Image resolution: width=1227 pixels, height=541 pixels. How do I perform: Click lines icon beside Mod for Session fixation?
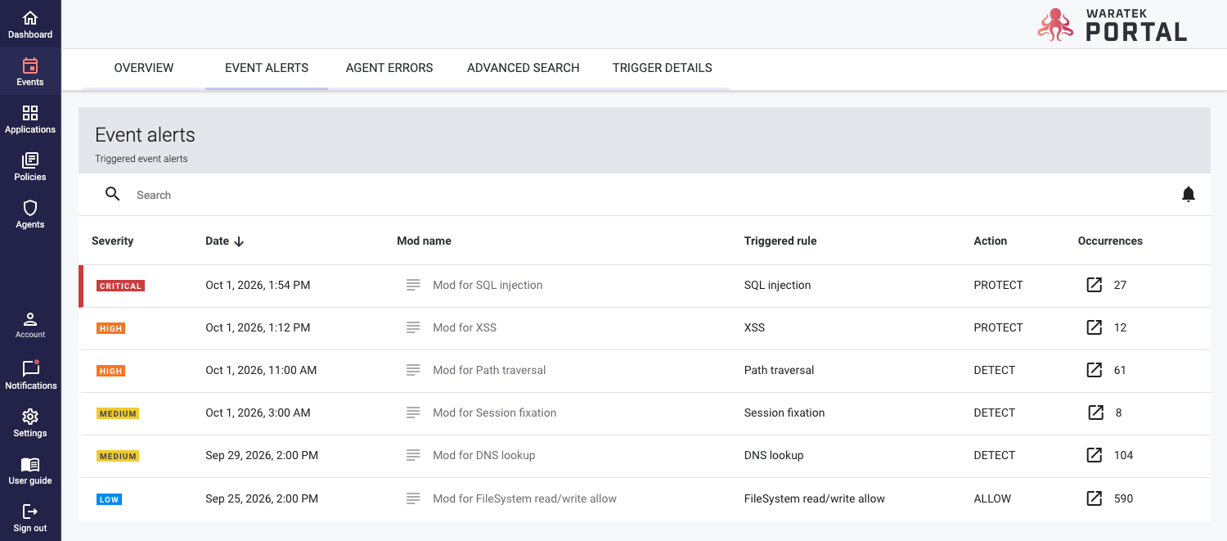coord(413,413)
